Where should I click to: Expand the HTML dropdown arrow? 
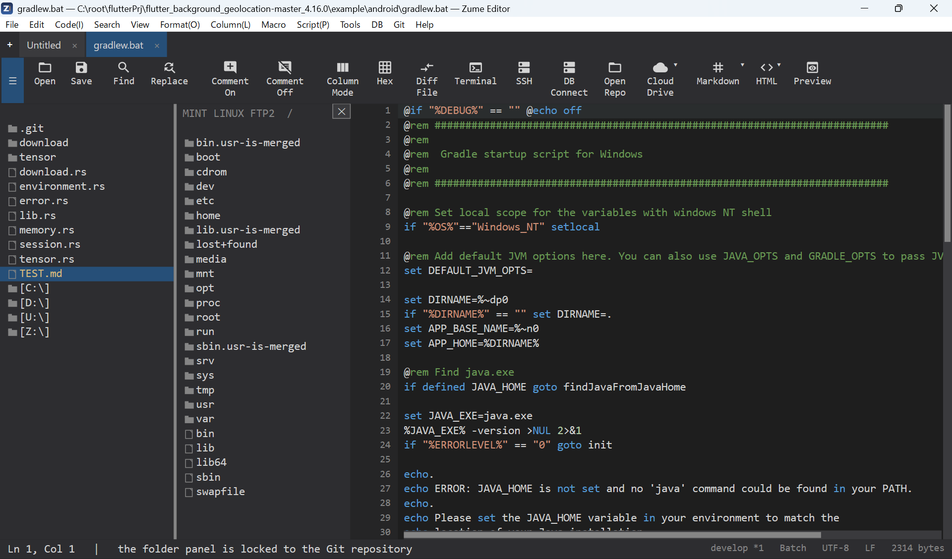point(779,65)
